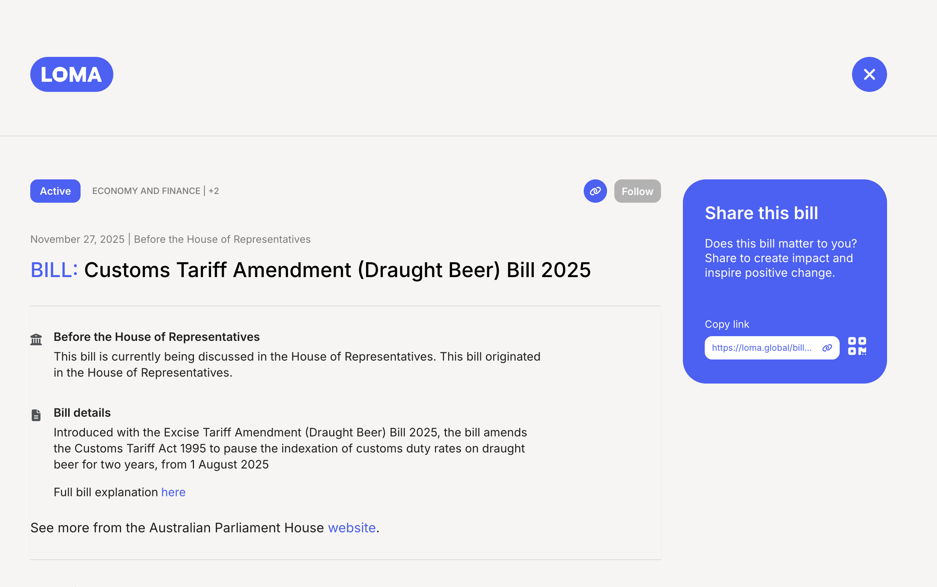Click the Customs Tariff Amendment bill title
This screenshot has height=587, width=937.
pyautogui.click(x=337, y=270)
